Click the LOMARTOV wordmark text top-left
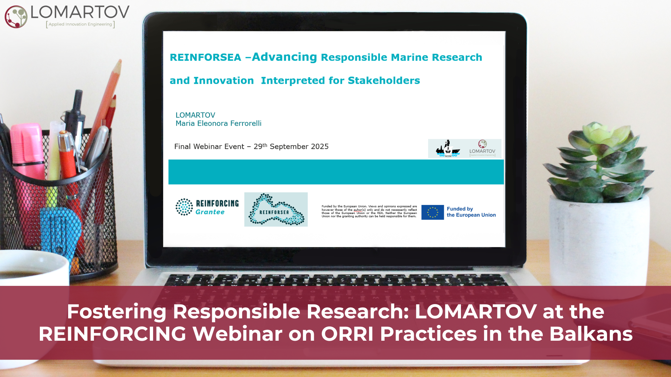The image size is (671, 377). (80, 12)
